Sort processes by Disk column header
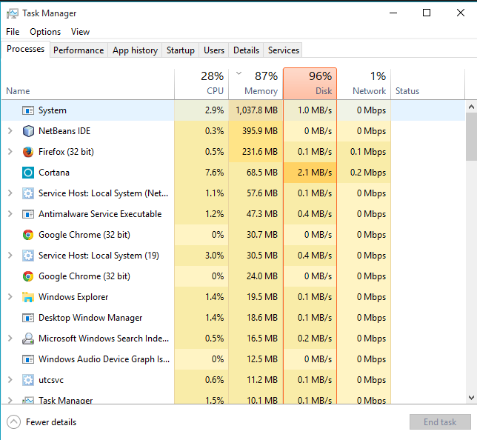The image size is (477, 440). coord(310,83)
